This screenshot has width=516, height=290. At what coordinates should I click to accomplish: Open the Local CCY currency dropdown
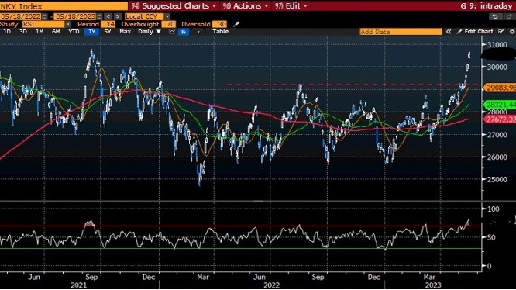[167, 16]
